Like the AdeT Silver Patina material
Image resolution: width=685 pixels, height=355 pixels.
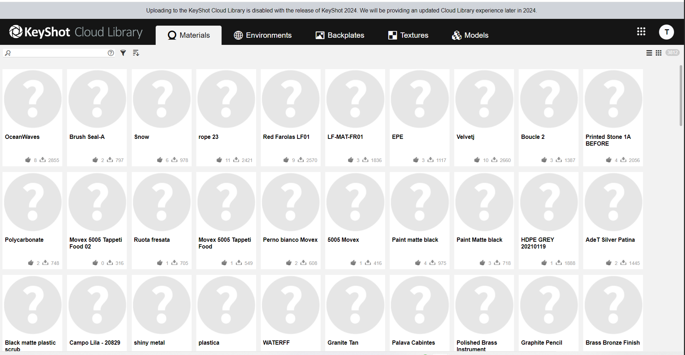[x=609, y=263]
